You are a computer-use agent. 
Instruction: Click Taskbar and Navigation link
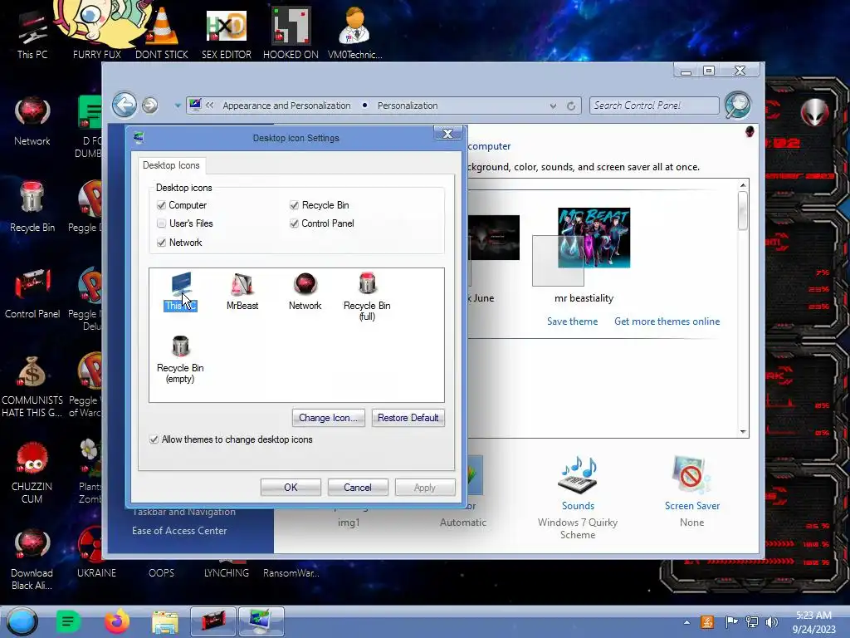coord(183,512)
